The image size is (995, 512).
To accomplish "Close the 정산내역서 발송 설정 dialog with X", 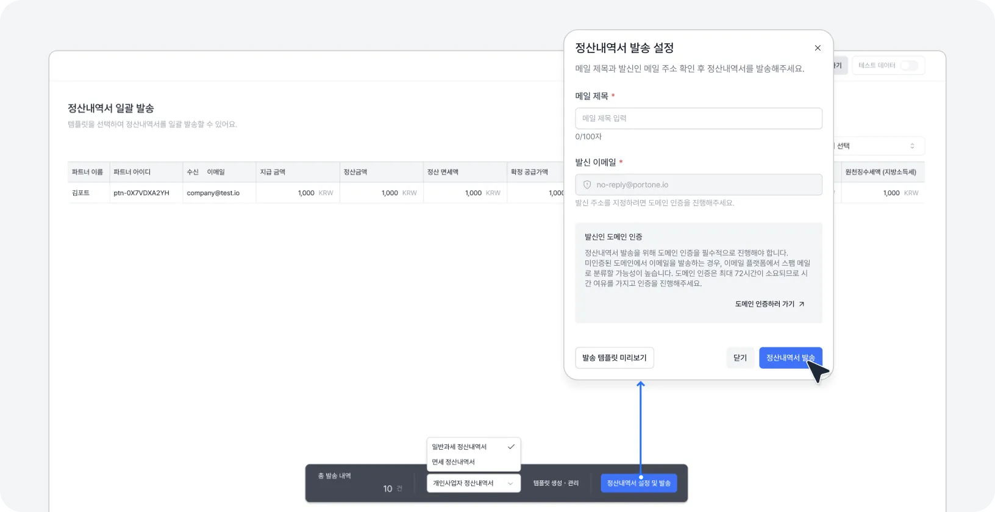I will (818, 48).
